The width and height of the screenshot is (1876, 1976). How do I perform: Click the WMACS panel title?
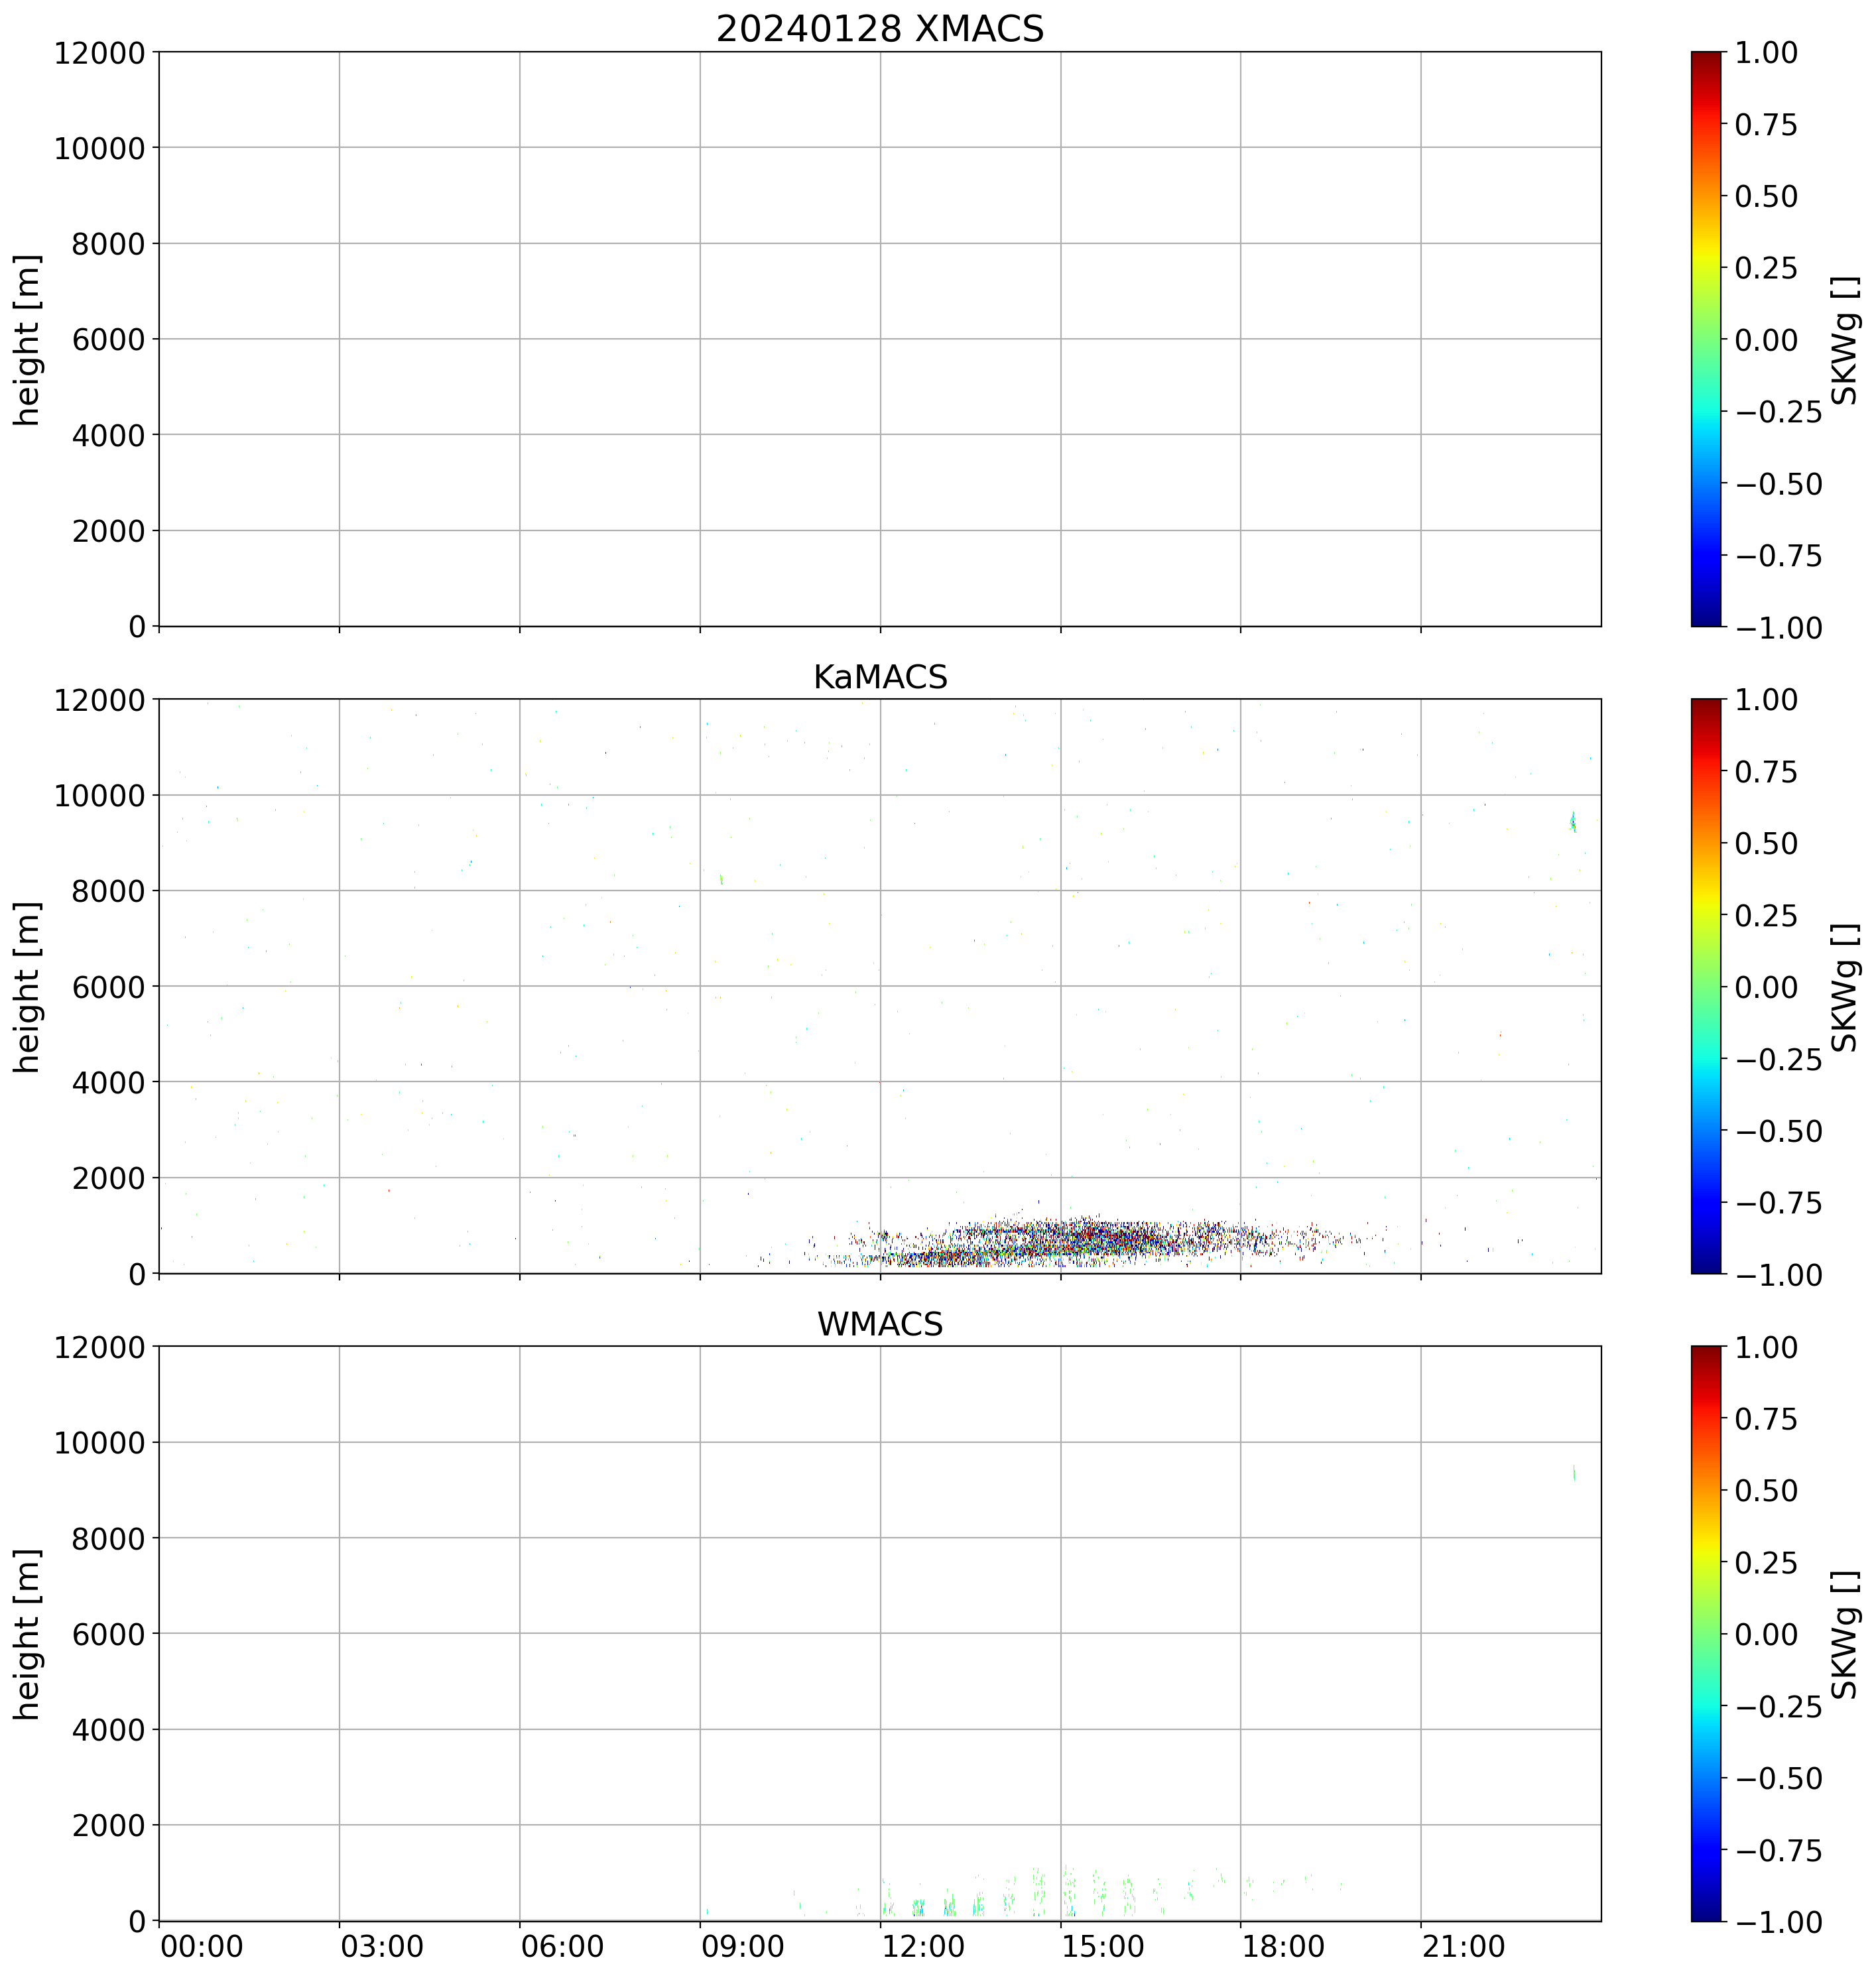(879, 1324)
